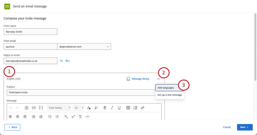
Task: Select Set up a test message
Action: coord(170,95)
